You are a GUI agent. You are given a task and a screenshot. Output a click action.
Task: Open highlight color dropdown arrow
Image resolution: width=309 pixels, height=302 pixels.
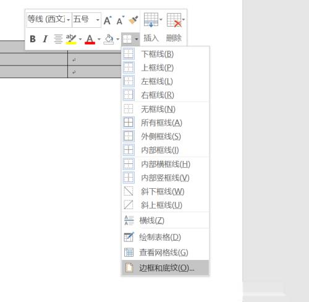(x=80, y=39)
